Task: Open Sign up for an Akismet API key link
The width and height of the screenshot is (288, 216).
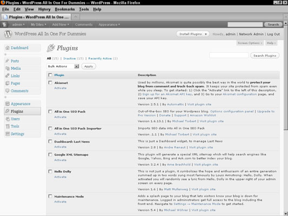Action: 167,94
